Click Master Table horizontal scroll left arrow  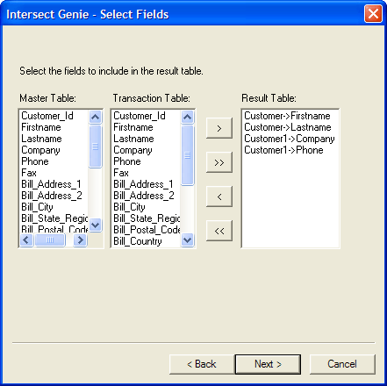pos(26,240)
